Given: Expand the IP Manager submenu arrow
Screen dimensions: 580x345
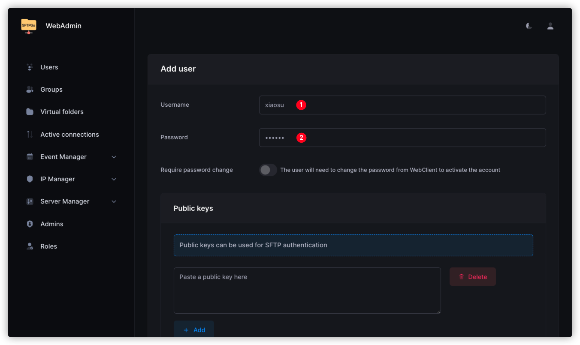Looking at the screenshot, I should coord(114,179).
